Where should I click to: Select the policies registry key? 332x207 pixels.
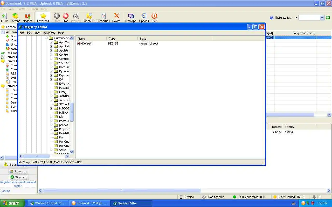point(63,125)
